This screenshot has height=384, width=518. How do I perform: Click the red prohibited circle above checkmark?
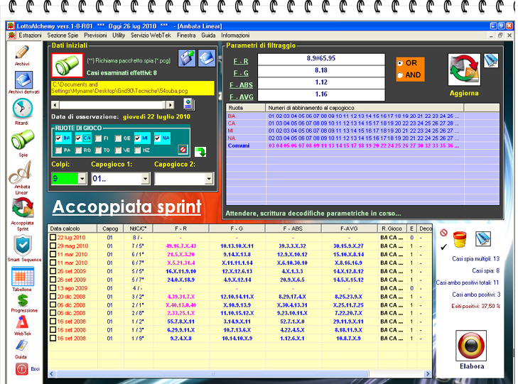pos(443,233)
